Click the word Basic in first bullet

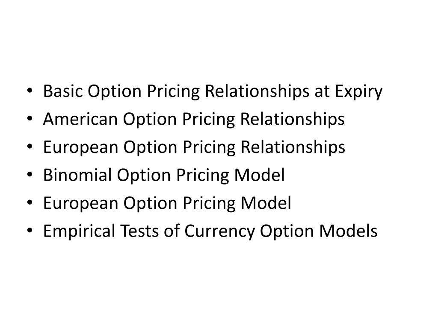tap(63, 91)
